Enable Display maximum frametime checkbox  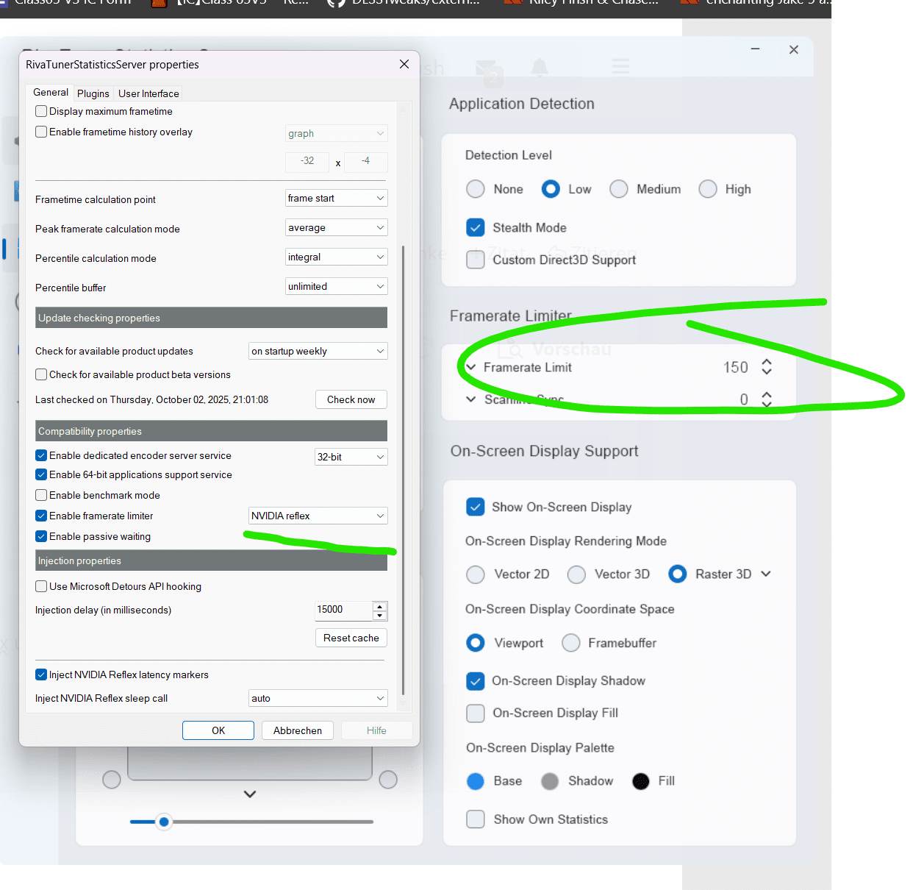(41, 111)
